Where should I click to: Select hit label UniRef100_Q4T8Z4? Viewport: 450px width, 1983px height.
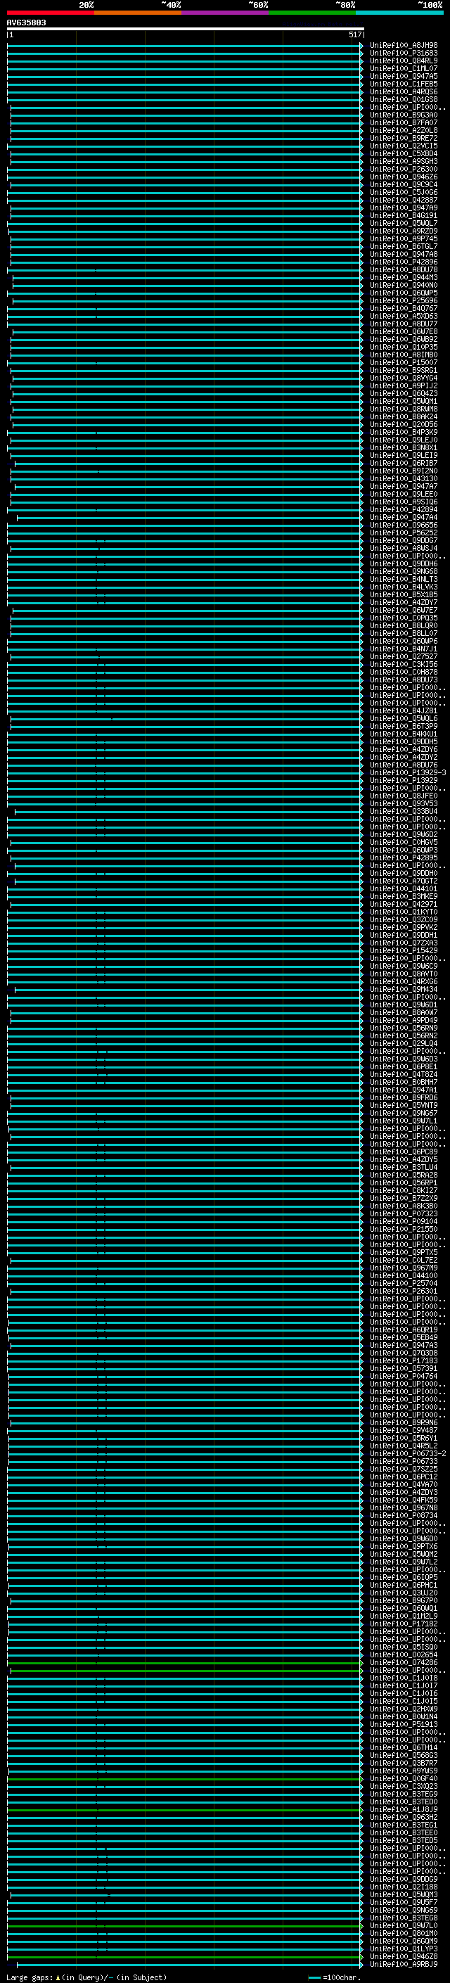pyautogui.click(x=403, y=1075)
